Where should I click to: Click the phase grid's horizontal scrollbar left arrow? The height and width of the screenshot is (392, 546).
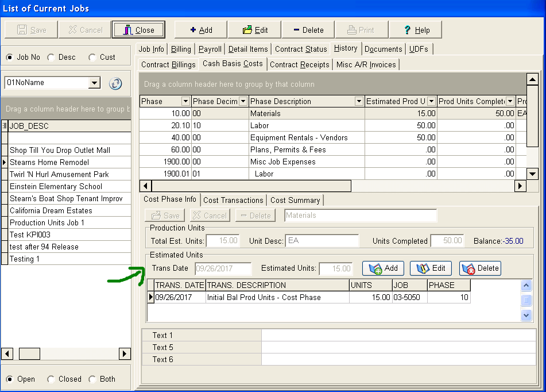(x=146, y=186)
